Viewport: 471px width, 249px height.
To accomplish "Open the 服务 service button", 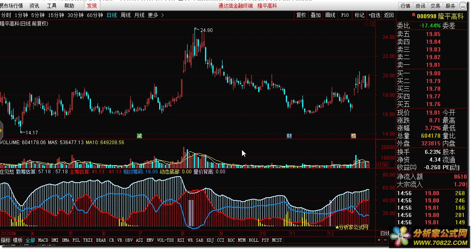I will pyautogui.click(x=450, y=6).
